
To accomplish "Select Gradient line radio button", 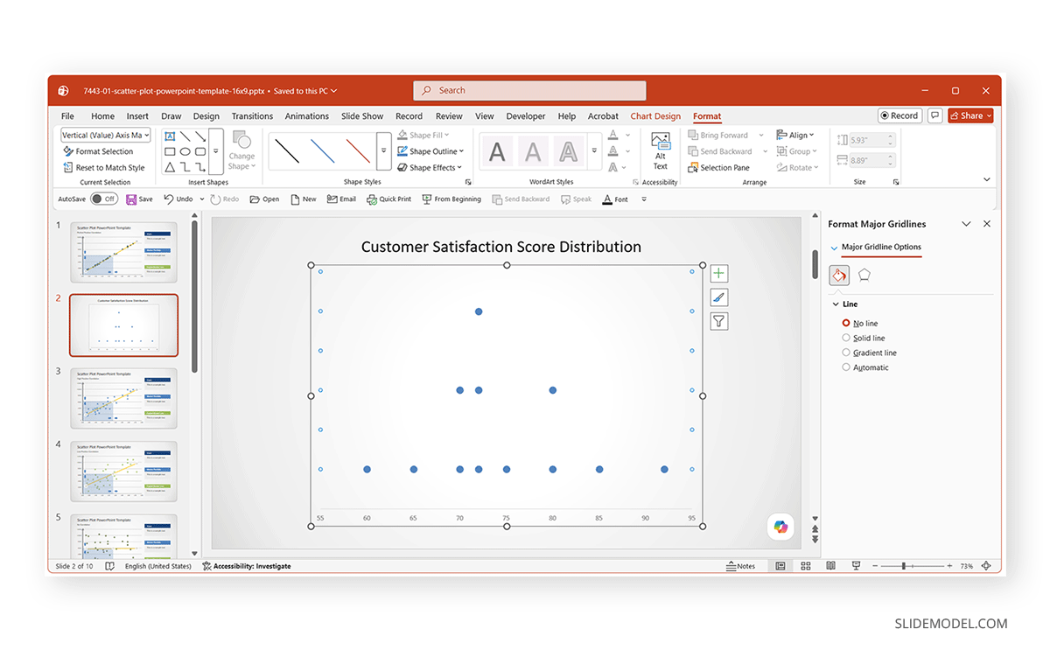I will (x=846, y=353).
